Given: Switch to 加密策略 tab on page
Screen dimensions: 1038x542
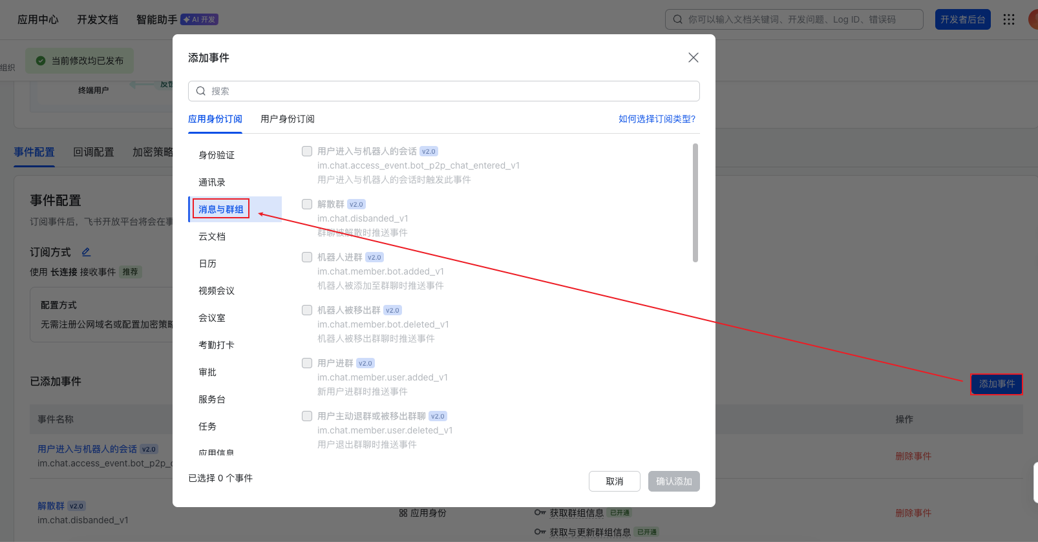Looking at the screenshot, I should 153,152.
